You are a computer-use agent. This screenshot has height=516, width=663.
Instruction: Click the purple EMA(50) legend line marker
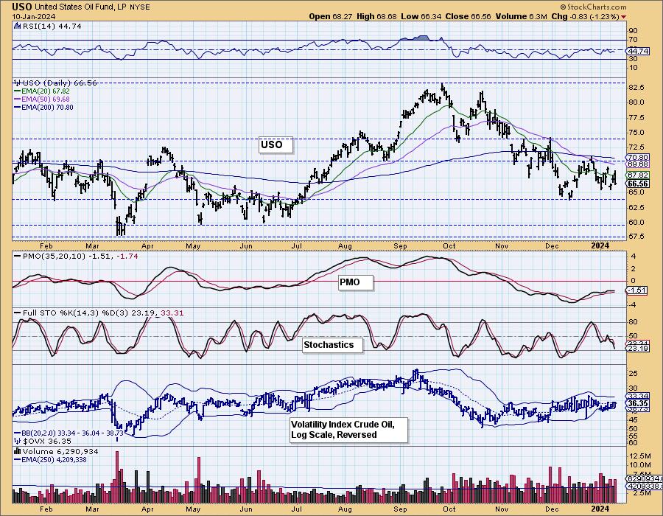pos(18,99)
